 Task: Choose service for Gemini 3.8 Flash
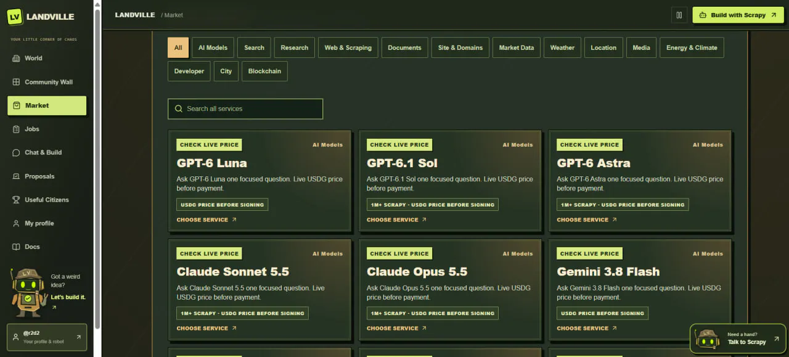587,328
